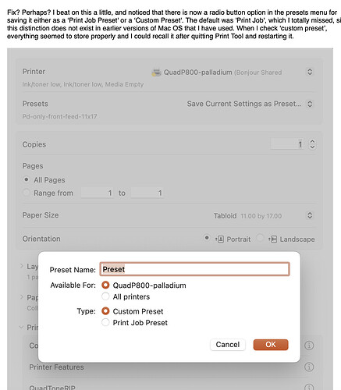Click the Landscape orientation icon
Screen dimensions: 341x390
[272, 239]
